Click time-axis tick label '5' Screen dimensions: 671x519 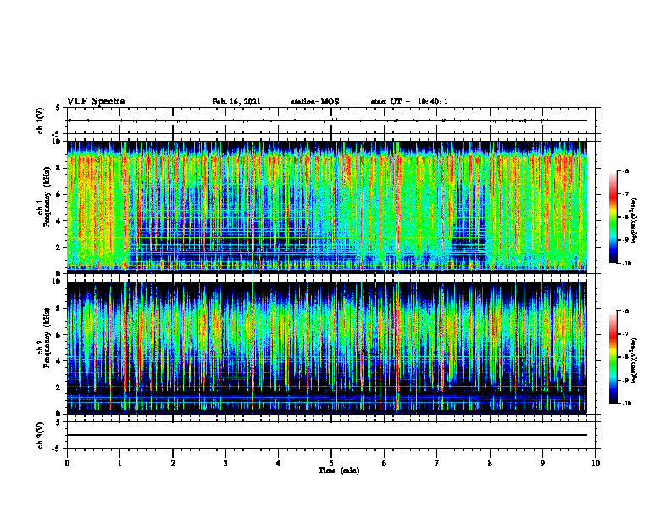coord(331,463)
